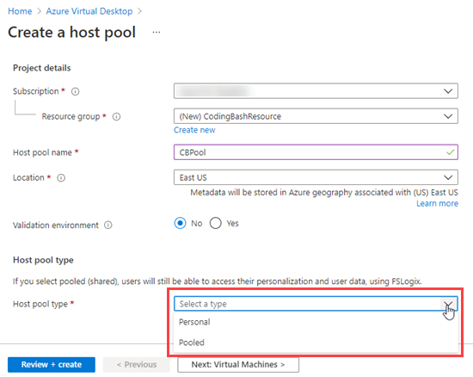Viewport: 473px width, 377px height.
Task: Go to Azure Virtual Desktop breadcrumb
Action: pos(89,11)
